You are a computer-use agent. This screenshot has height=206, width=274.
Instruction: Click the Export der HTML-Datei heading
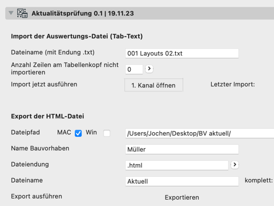pos(47,116)
